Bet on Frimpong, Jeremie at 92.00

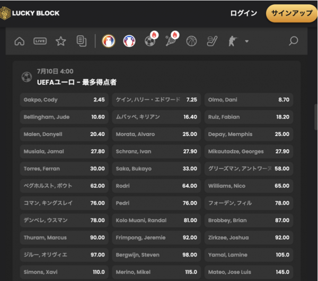tap(156, 238)
